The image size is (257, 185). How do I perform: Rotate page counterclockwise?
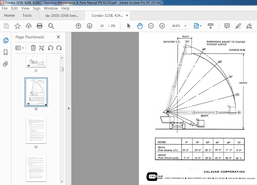[50, 48]
